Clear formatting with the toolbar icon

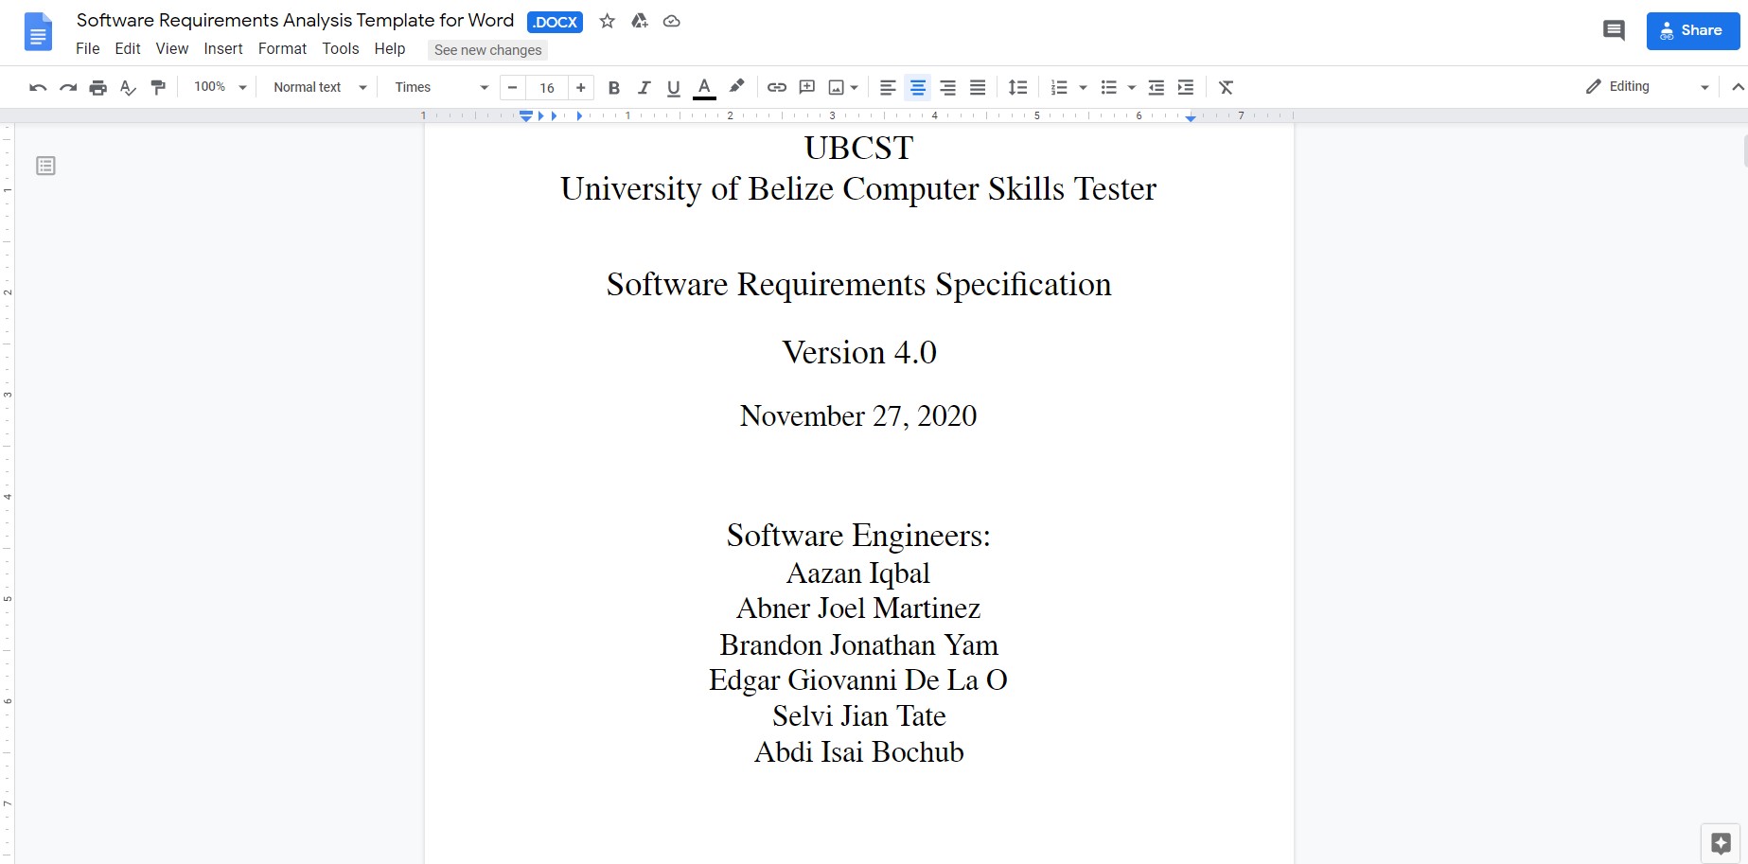(1226, 87)
